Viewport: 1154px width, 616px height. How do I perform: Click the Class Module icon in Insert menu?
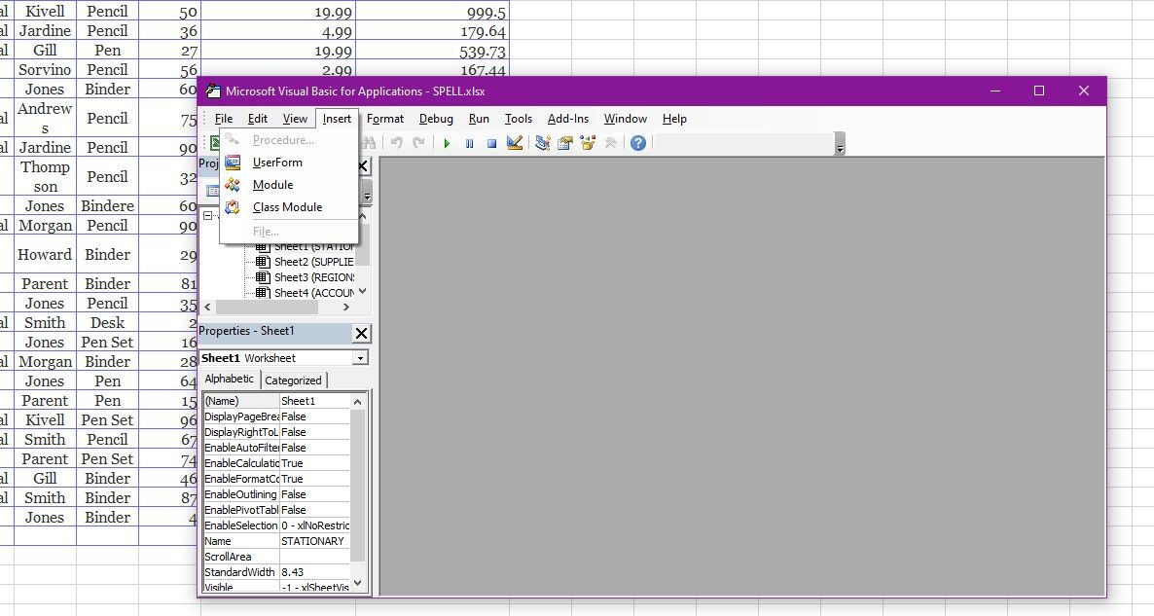(x=233, y=207)
